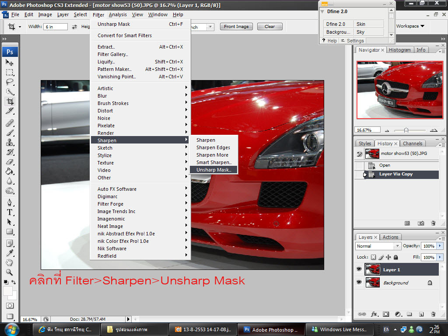The width and height of the screenshot is (448, 336).
Task: Select the Clone Stamp tool
Action: coord(10,142)
